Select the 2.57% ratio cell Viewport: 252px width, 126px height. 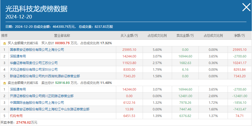pyautogui.click(x=157, y=63)
